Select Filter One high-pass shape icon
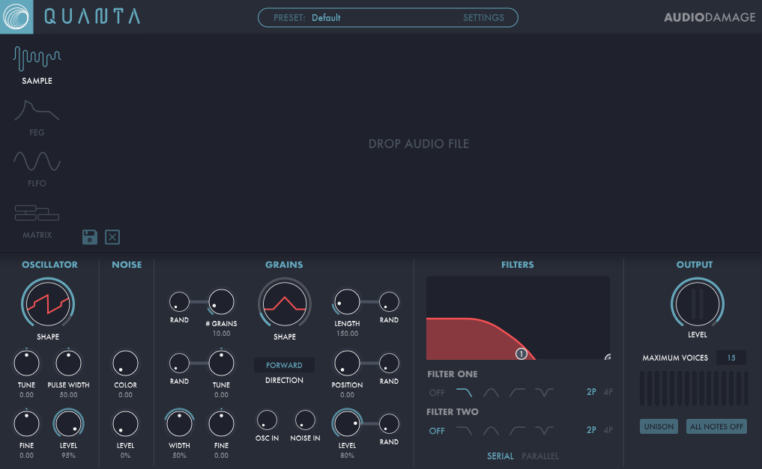Viewport: 762px width, 469px height. tap(517, 392)
